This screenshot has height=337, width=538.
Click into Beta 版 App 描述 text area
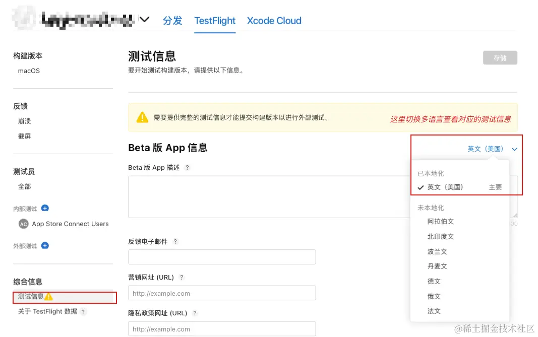click(x=269, y=197)
